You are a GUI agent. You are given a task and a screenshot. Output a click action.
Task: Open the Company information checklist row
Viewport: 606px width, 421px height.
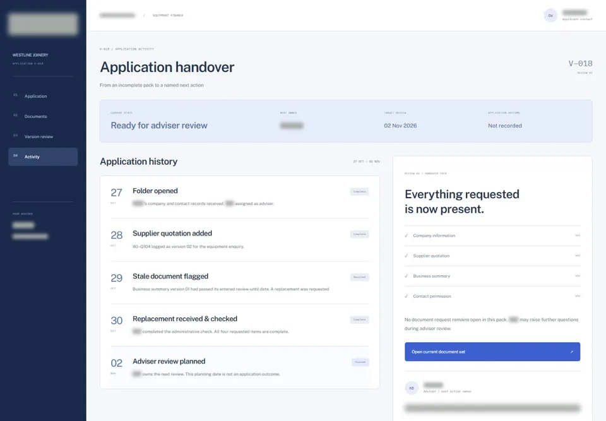(x=492, y=235)
